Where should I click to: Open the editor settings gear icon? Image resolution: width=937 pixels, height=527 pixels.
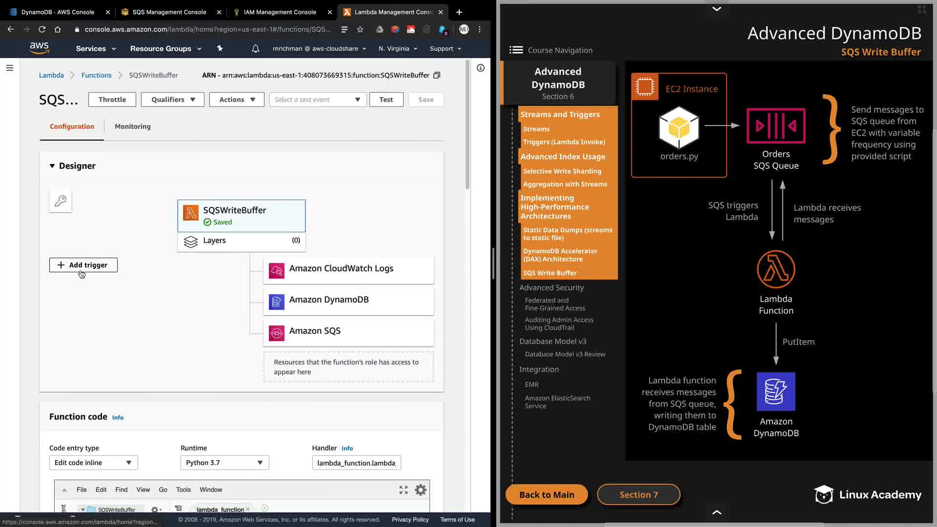(420, 490)
